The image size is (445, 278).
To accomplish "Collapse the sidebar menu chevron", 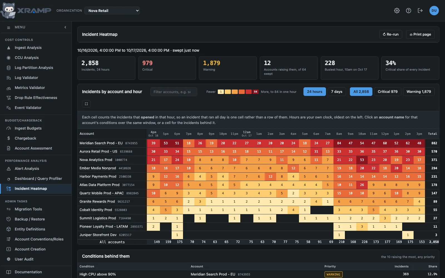I will 65,27.
